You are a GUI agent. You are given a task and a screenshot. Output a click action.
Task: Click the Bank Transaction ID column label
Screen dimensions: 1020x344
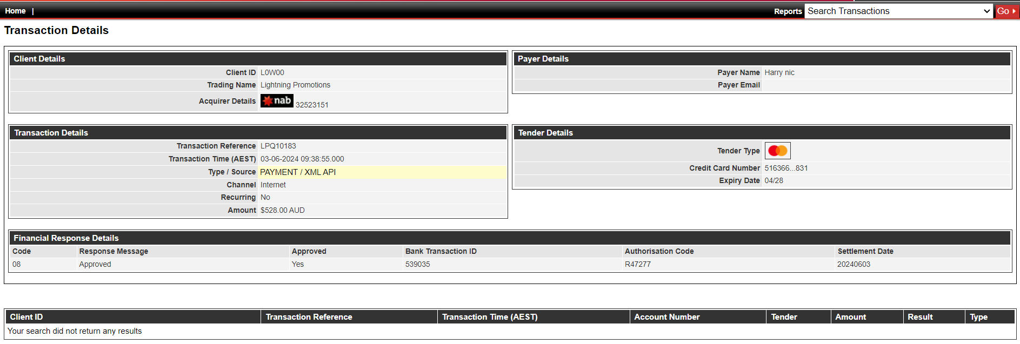[441, 251]
